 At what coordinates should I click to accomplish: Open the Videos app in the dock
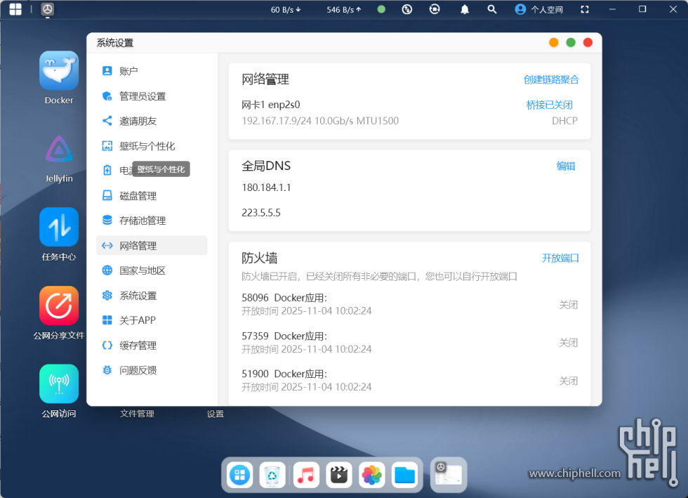[x=338, y=475]
